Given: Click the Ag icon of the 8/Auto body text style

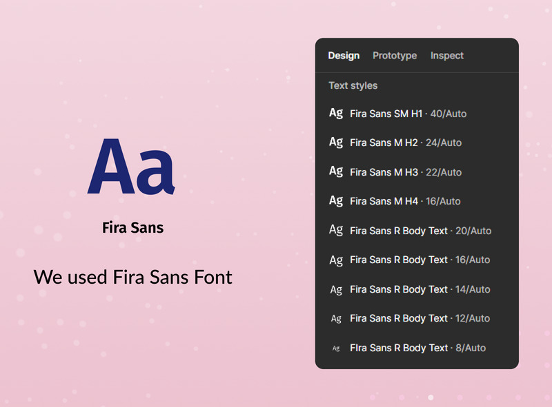Looking at the screenshot, I should coord(336,348).
